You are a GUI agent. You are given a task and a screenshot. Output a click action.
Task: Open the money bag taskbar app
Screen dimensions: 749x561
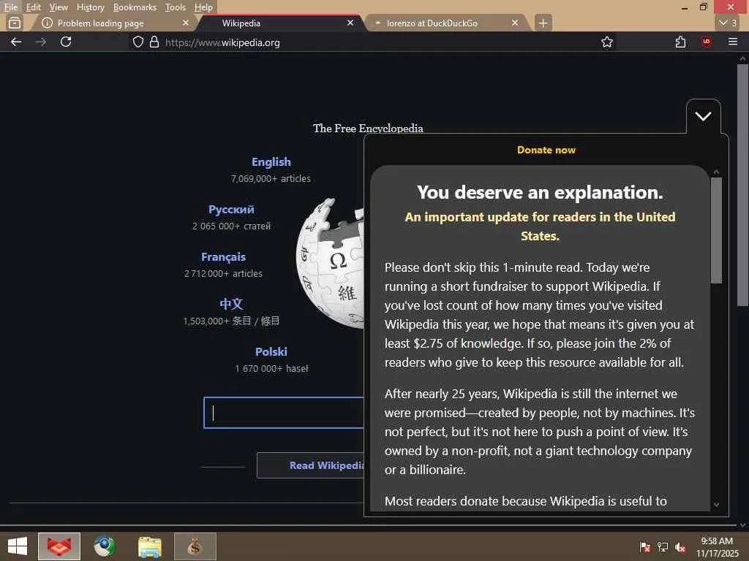pos(195,546)
